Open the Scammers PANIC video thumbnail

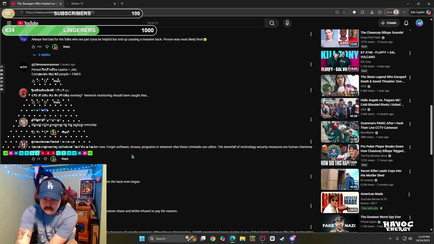tap(340, 131)
